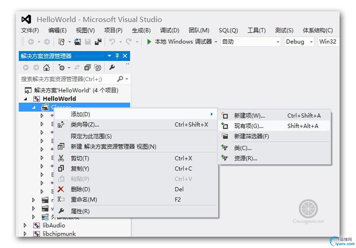
Task: Choose 限定为此范围(S) menu entry
Action: coord(136,136)
